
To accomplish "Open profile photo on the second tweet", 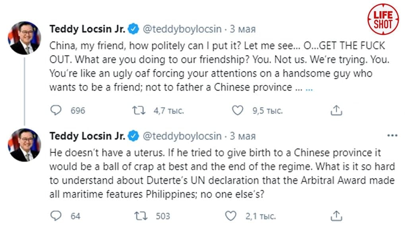I will tap(24, 145).
